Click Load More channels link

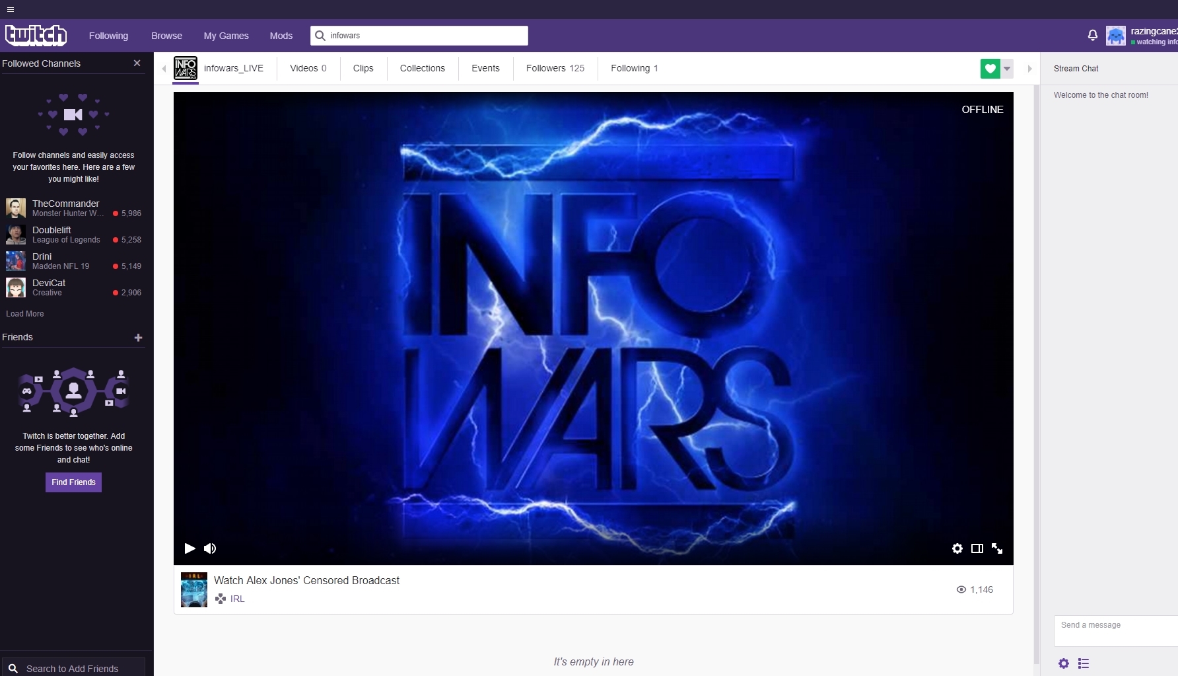(25, 314)
